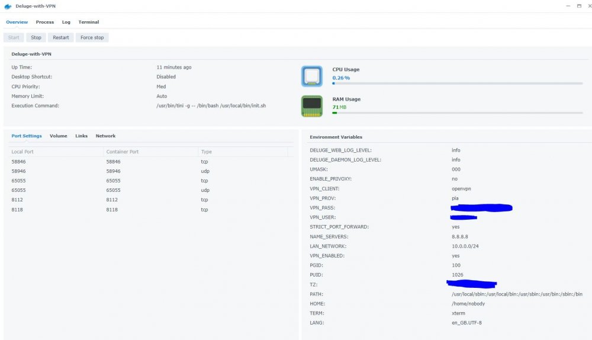
Task: Sort by Container Port column header
Action: 151,152
